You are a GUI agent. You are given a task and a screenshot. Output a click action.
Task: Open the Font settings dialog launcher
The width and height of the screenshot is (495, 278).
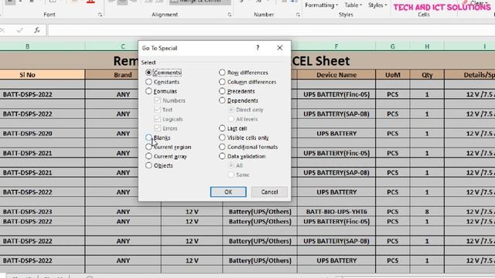100,15
